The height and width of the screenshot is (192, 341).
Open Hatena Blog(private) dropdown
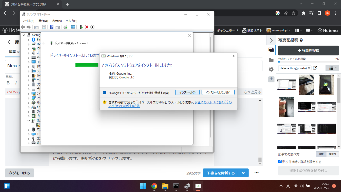pos(295,68)
